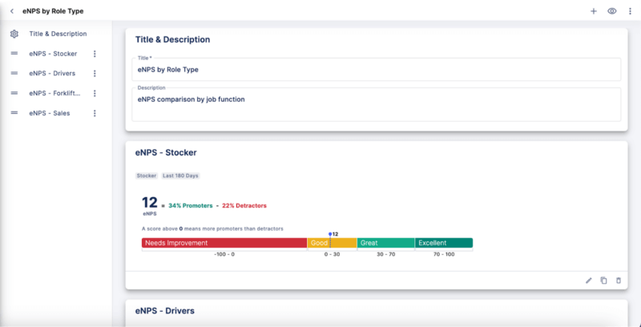
Task: Click the green Great bar segment
Action: coord(386,243)
